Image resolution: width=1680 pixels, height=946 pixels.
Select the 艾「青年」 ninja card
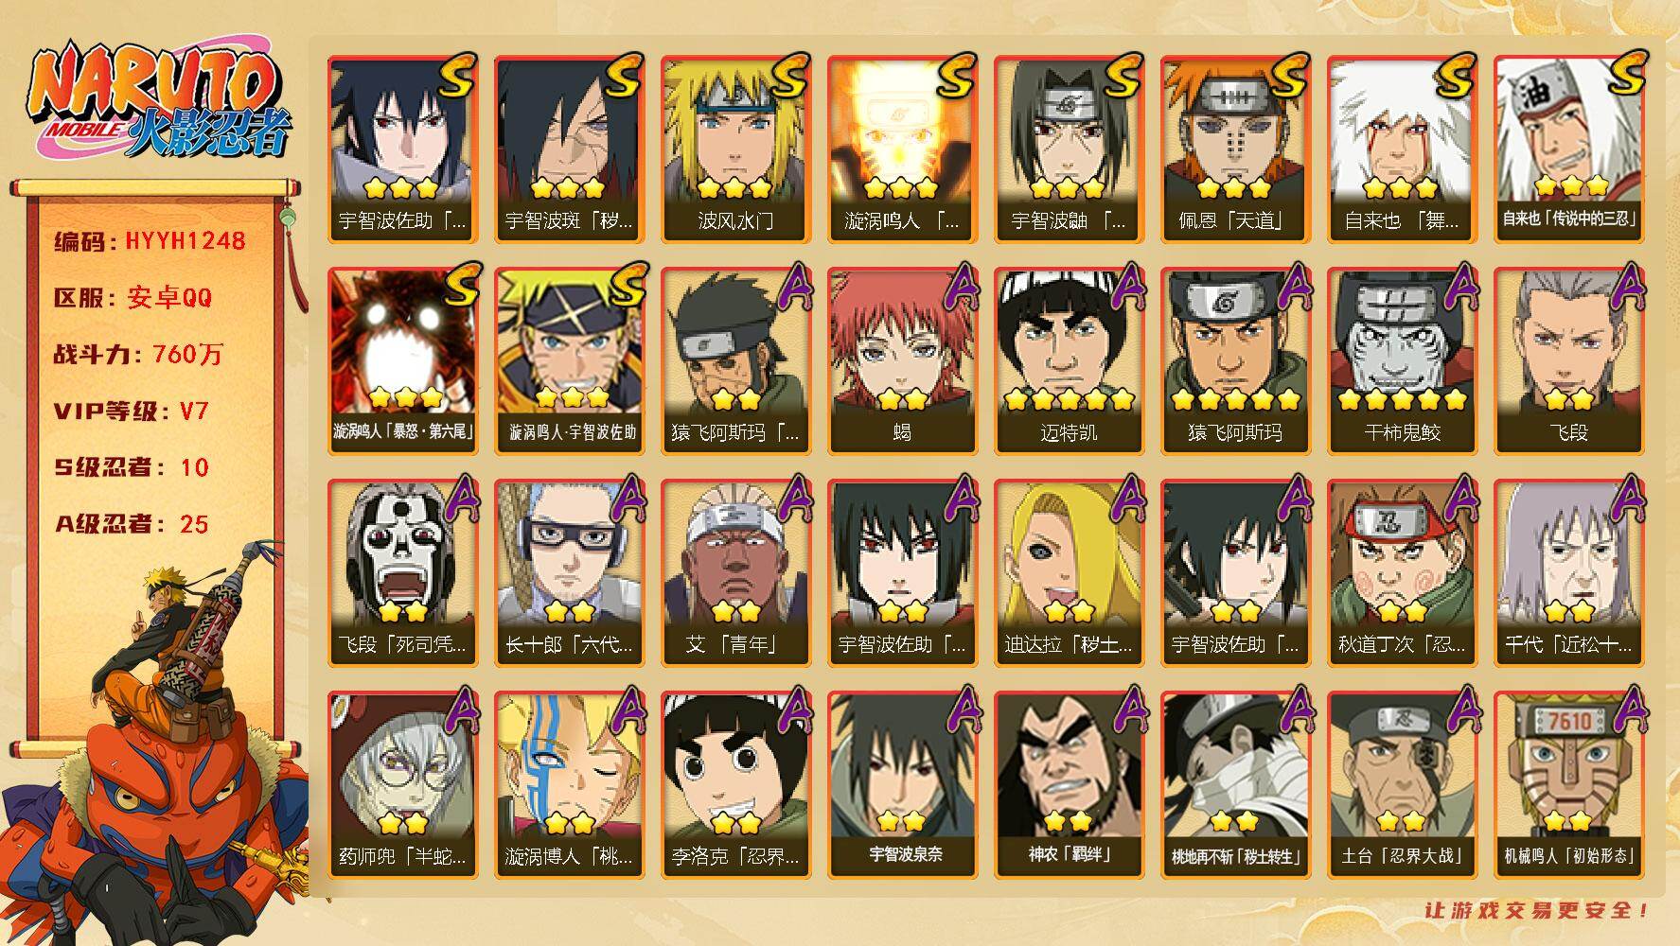[x=735, y=572]
